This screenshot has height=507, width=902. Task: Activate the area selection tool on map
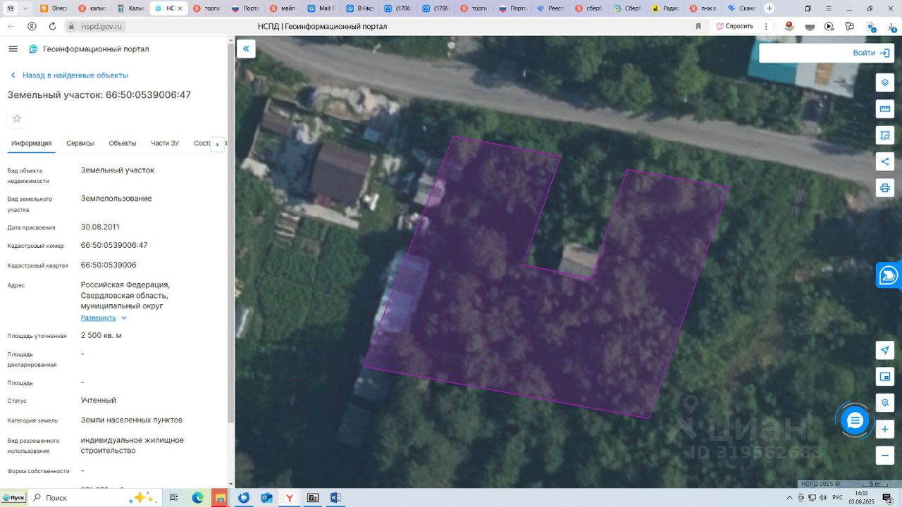tap(885, 134)
